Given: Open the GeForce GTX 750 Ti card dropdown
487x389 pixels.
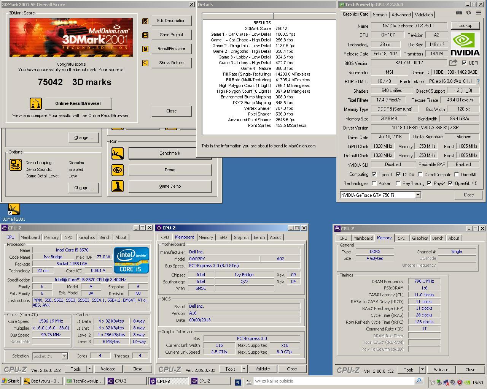Looking at the screenshot, I should click(x=417, y=195).
